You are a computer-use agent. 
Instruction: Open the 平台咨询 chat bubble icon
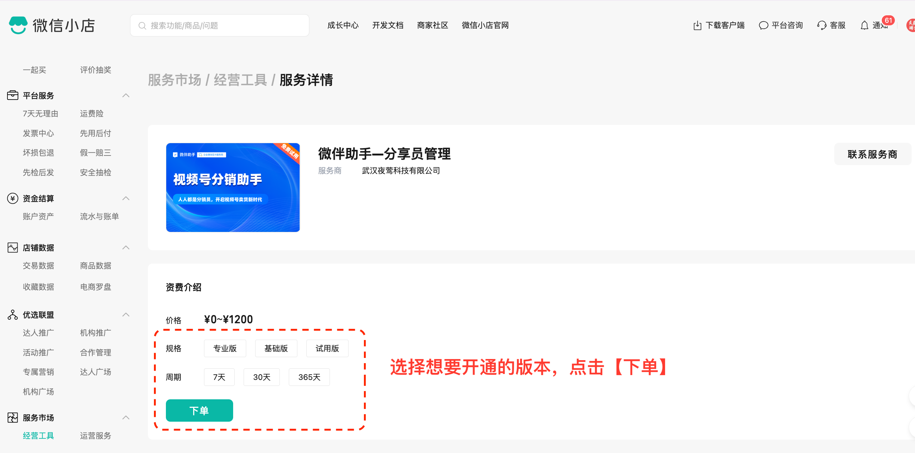point(763,25)
